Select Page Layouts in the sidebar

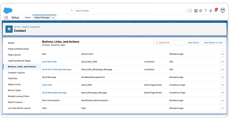coord(14,55)
